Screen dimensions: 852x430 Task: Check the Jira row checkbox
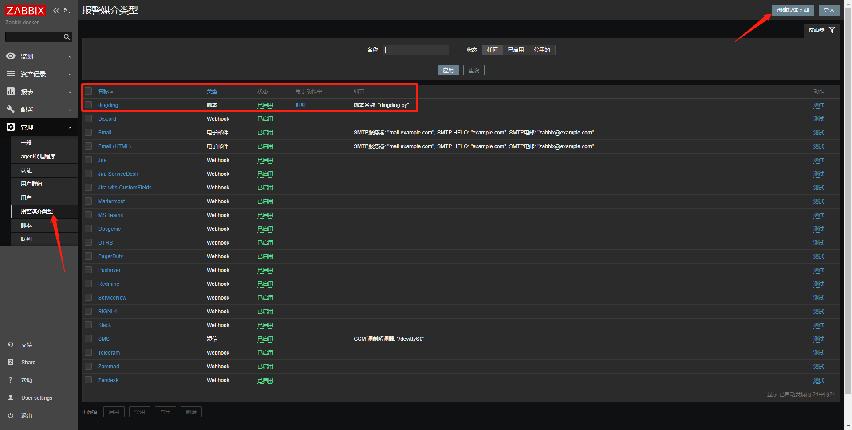pos(89,160)
